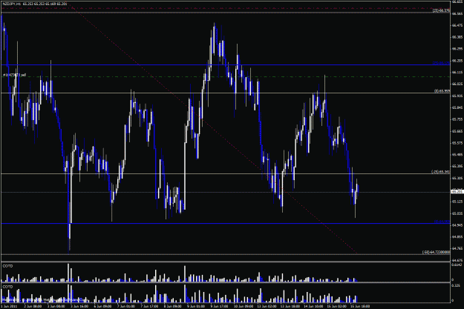Screen dimensions: 464x309
Task: Click the 64.945 price scale value
Action: tap(457, 225)
